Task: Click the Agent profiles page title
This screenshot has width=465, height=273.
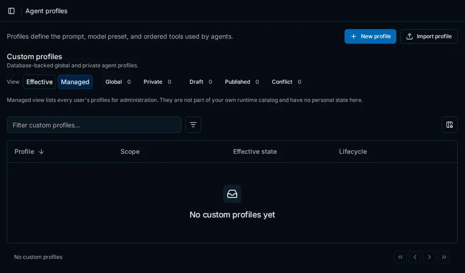Action: [x=46, y=11]
